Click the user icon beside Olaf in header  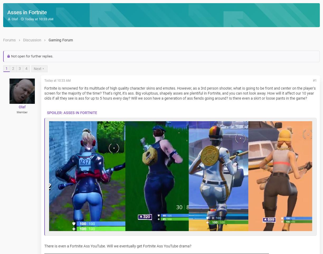9,19
